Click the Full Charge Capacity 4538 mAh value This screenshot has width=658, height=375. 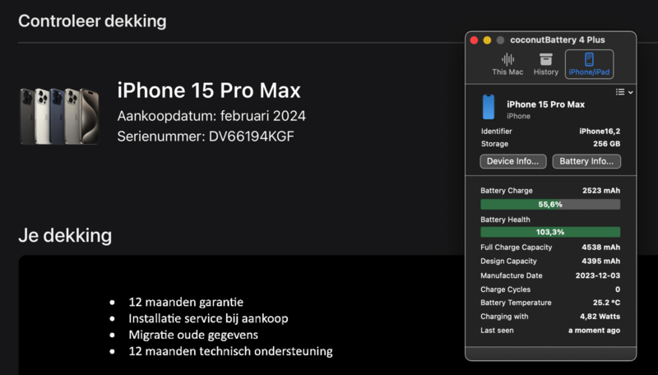600,247
